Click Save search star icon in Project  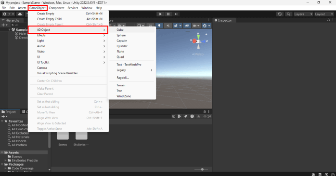tap(198, 116)
